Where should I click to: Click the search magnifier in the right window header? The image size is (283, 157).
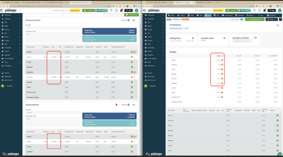255,11
